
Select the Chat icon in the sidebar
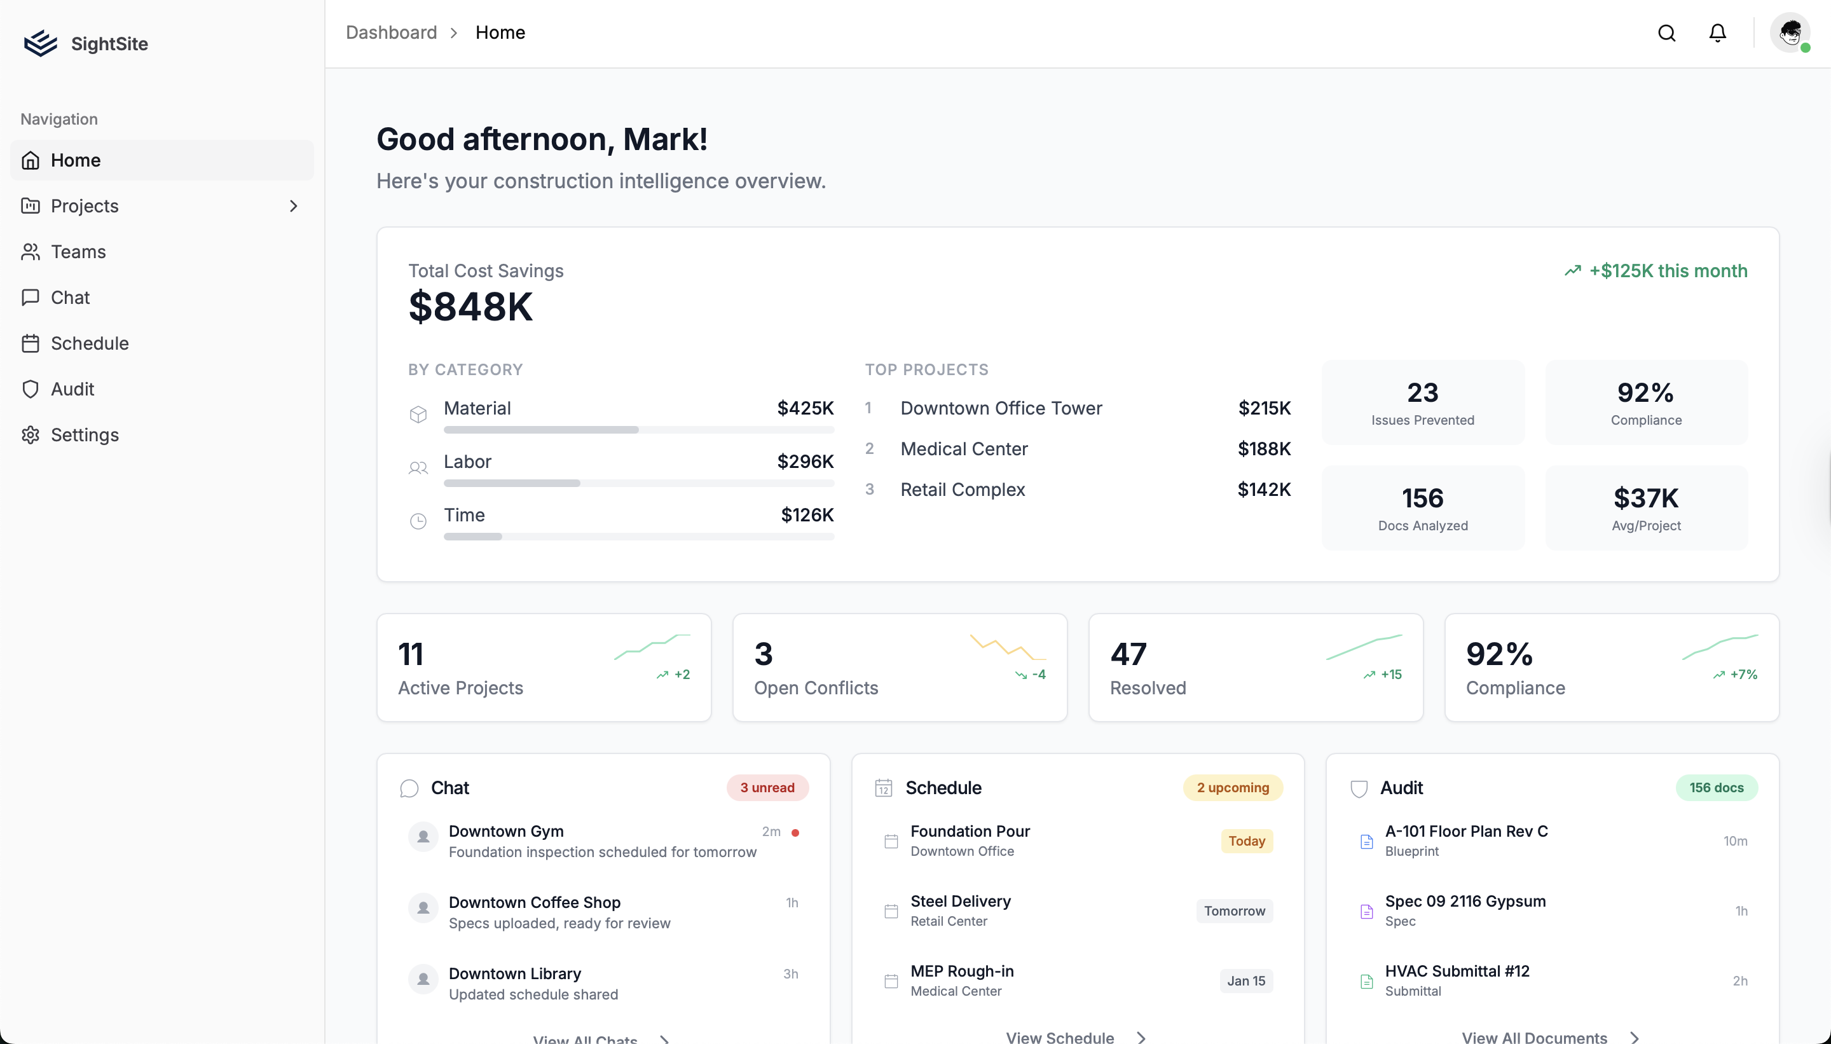(30, 297)
